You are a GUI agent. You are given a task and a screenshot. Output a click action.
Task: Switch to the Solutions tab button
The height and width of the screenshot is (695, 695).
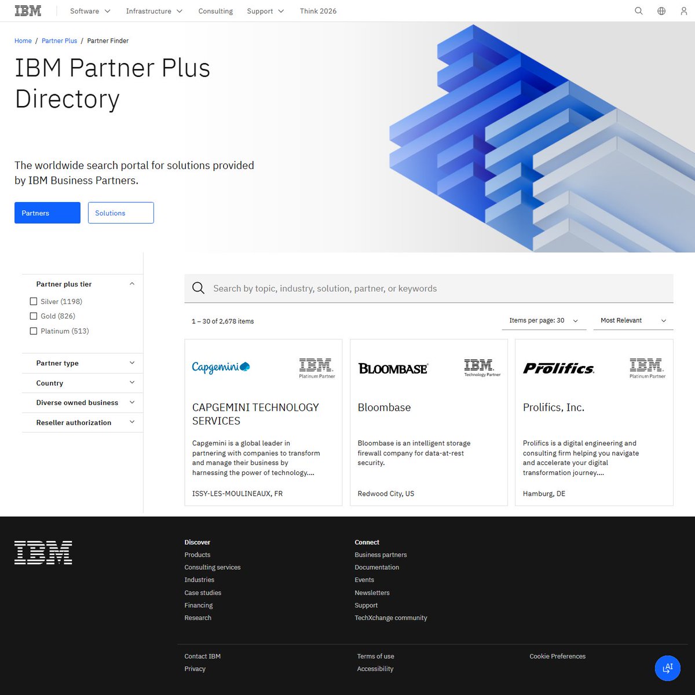pyautogui.click(x=121, y=213)
